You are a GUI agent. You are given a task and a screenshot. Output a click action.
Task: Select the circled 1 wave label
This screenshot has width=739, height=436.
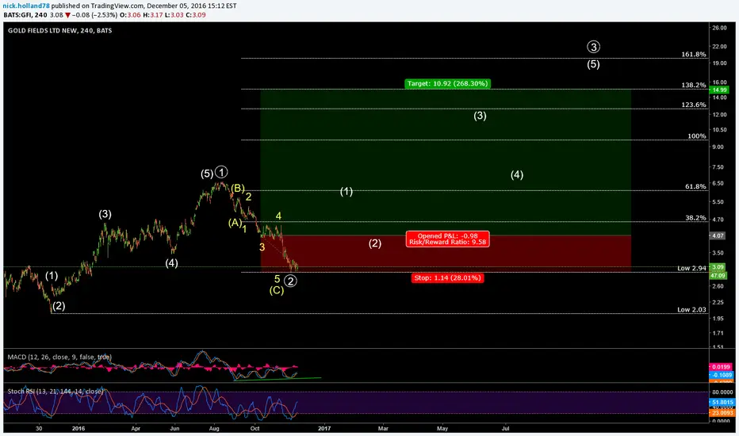tap(221, 172)
